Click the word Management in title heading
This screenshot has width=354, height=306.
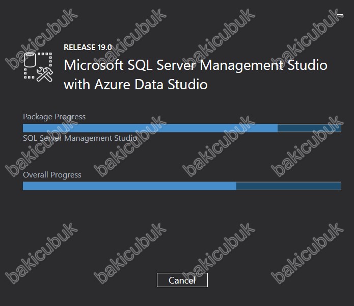pos(241,66)
